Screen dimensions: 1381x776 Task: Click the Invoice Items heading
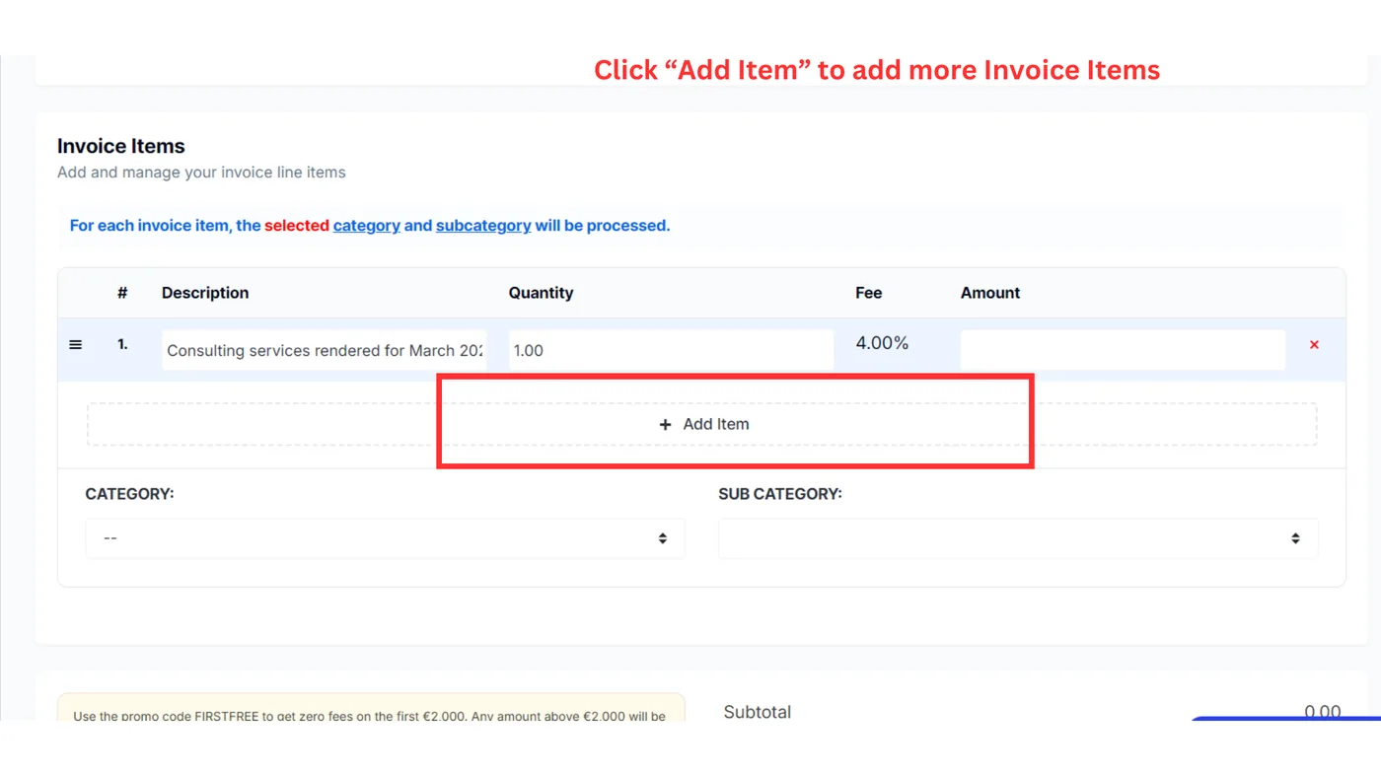click(x=121, y=146)
